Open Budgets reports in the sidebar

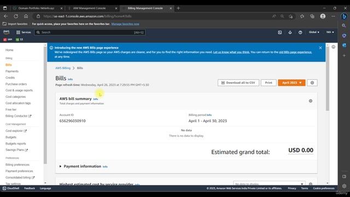16,143
